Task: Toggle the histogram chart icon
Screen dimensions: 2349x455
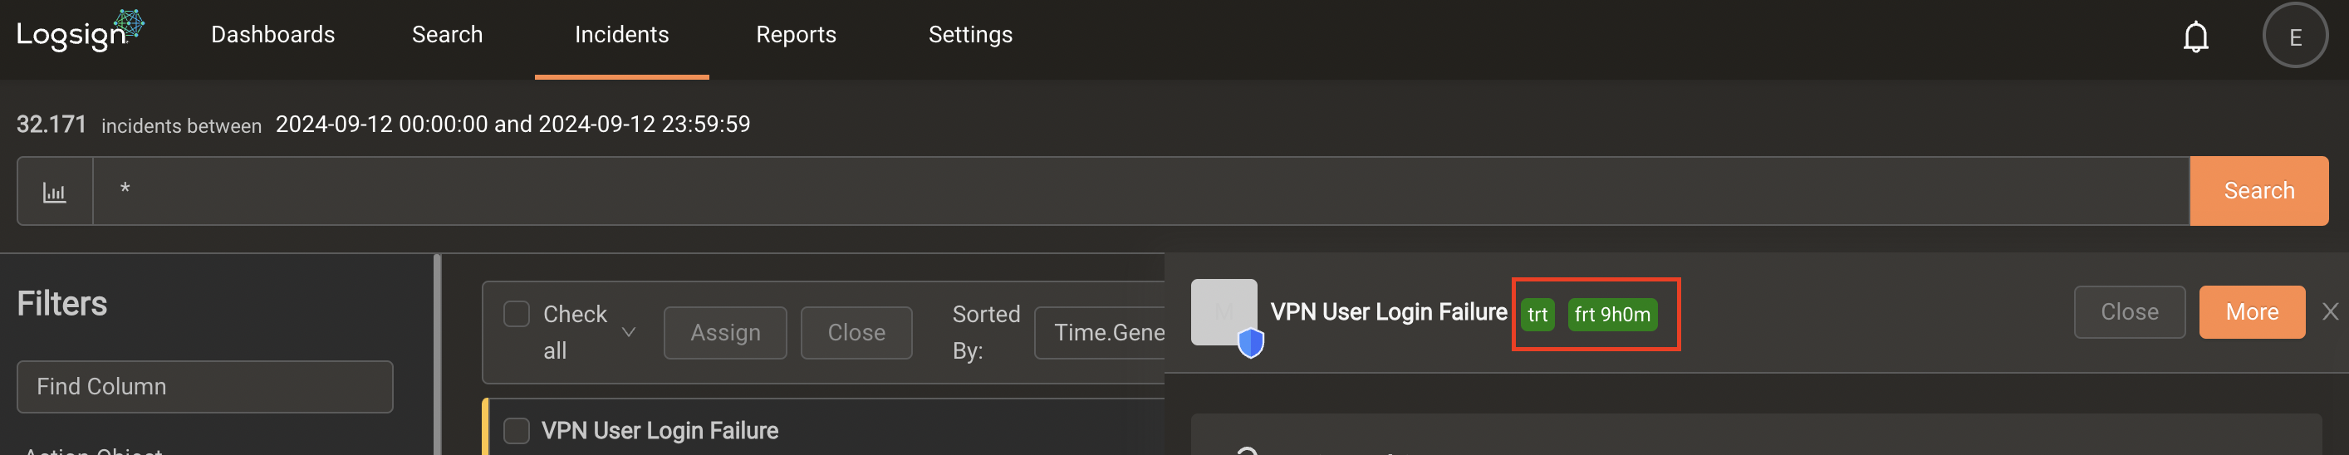Action: tap(55, 192)
